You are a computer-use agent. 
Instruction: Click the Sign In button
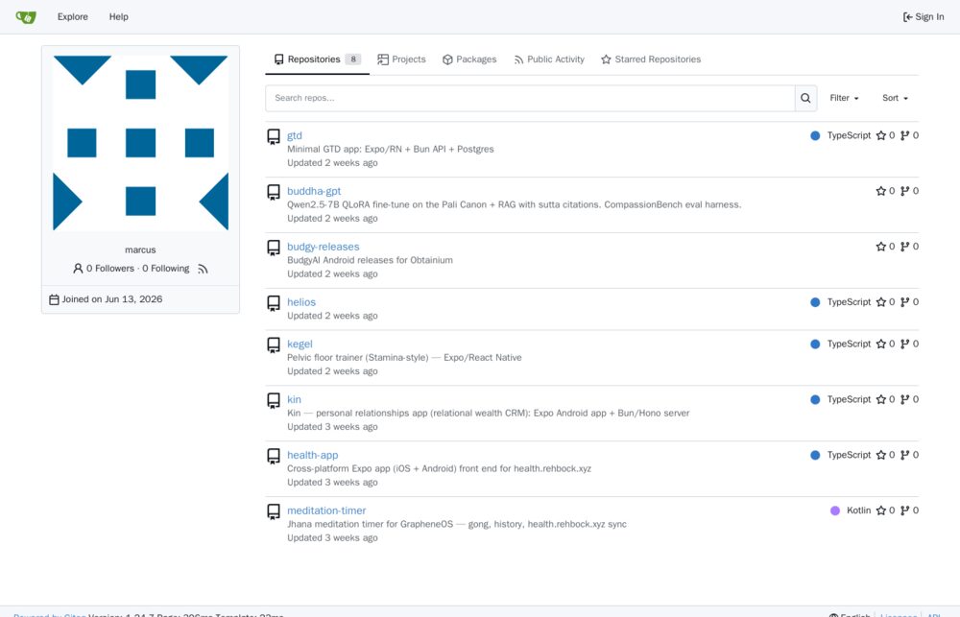(x=924, y=17)
